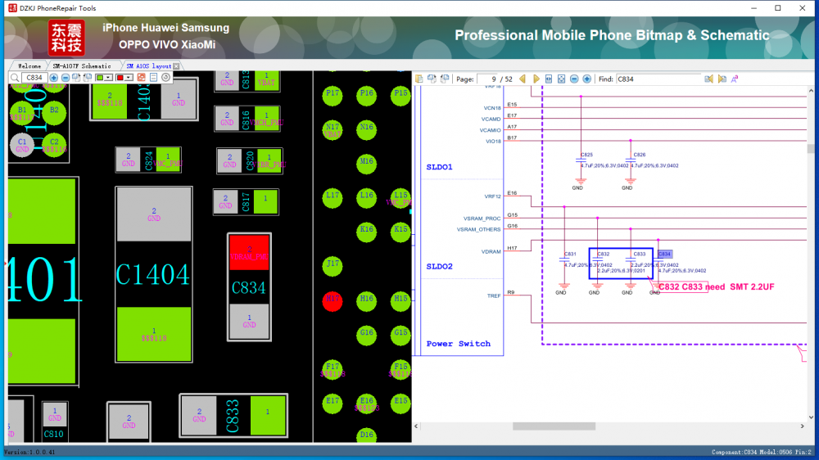Click the C831 capacitor label in schematic

pos(570,254)
